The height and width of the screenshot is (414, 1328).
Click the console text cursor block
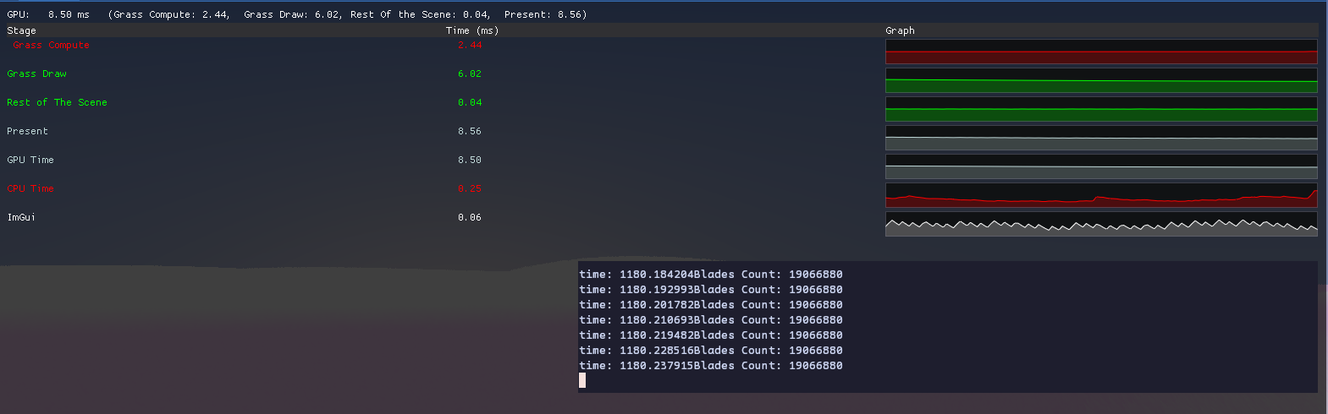[582, 380]
